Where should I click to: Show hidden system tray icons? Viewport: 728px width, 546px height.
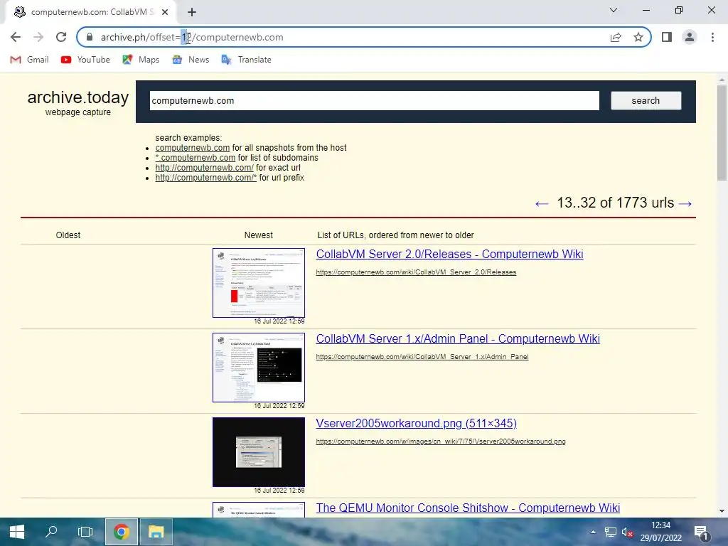[593, 532]
